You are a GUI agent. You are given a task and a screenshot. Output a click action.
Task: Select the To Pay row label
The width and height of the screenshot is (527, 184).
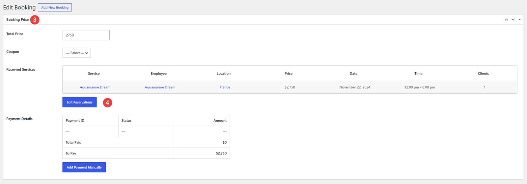click(x=71, y=153)
